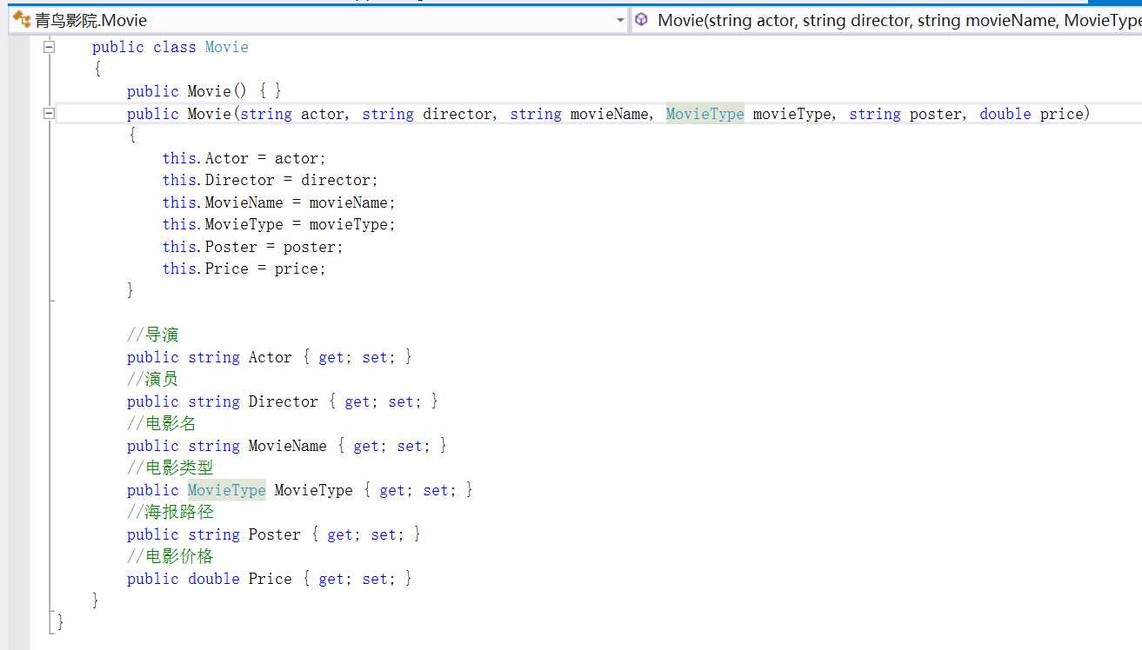Collapse the Movie constructor with parameters region
The width and height of the screenshot is (1142, 650).
click(x=50, y=114)
